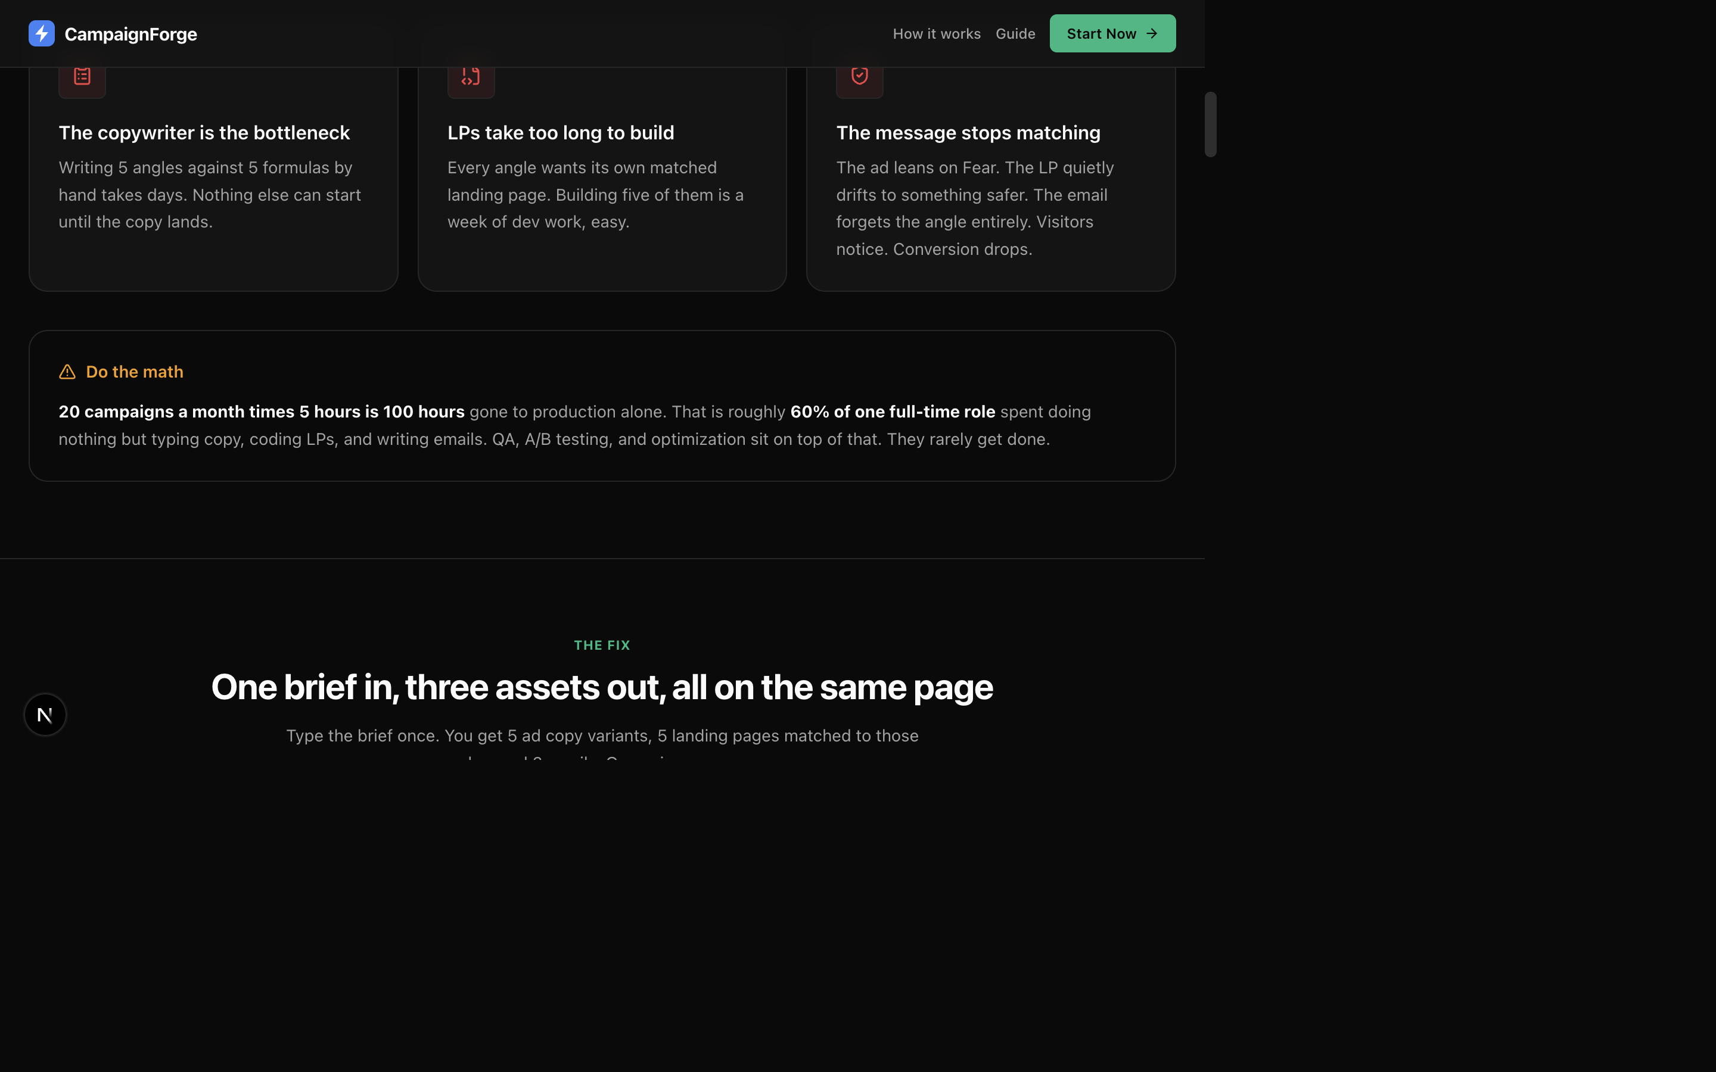
Task: Click the page scrollbar thumb
Action: tap(1210, 124)
